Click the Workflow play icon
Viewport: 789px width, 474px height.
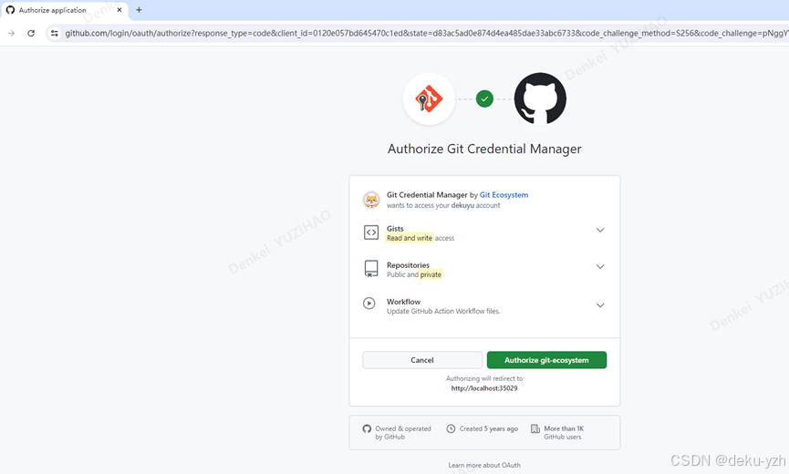tap(369, 304)
